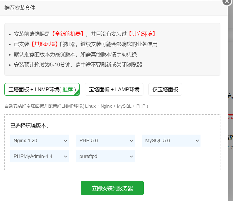The image size is (233, 201).
Task: Click the 已选择环境版本 label
Action: [29, 126]
